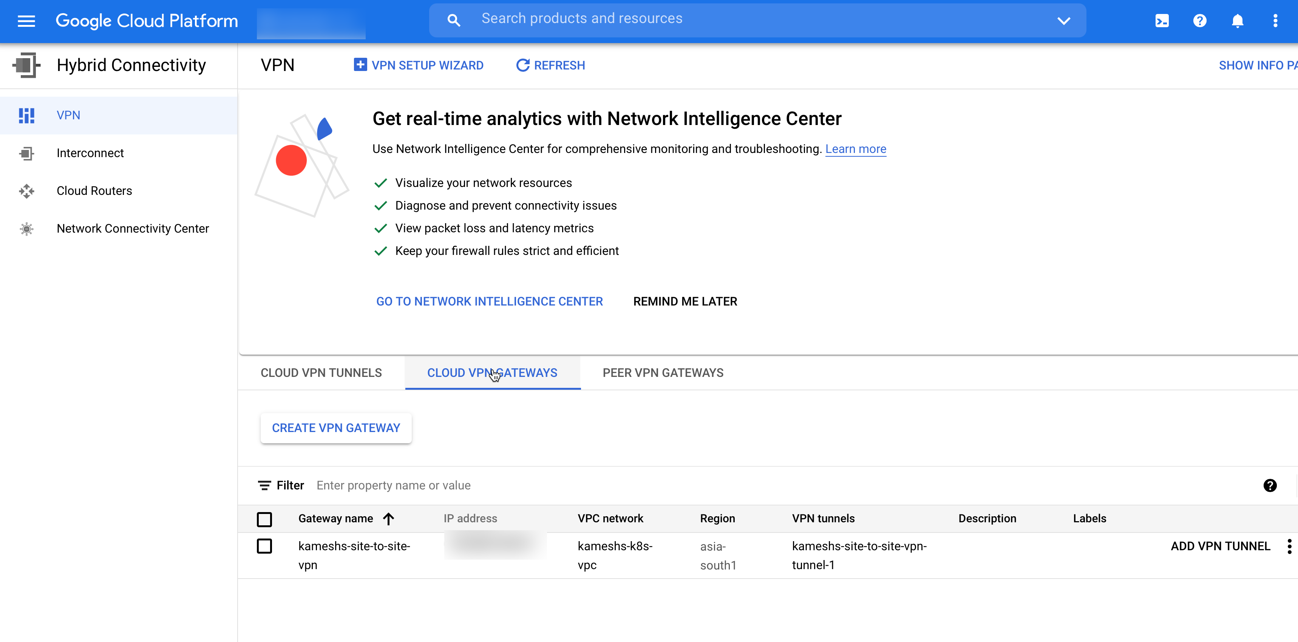Switch to Cloud VPN Gateways tab

coord(492,373)
